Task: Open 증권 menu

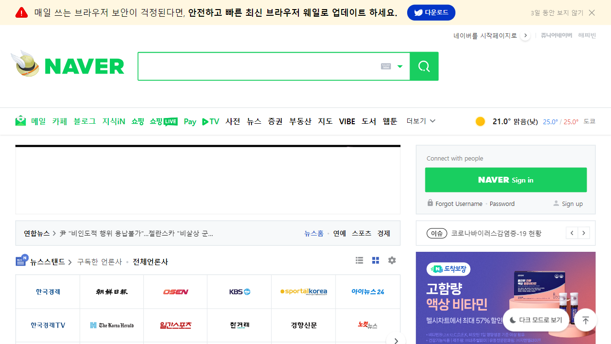Action: 275,121
